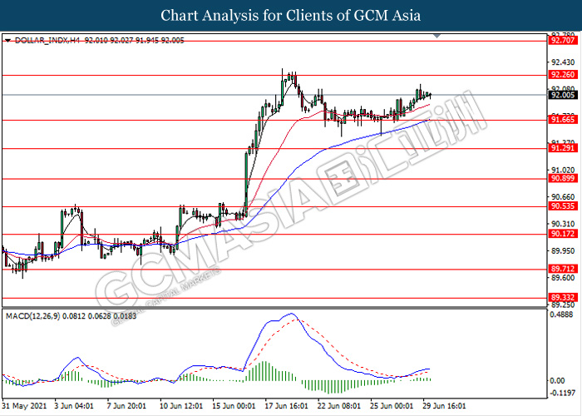Click the black triangle beside DOLLAR_INDX,H1

(7, 41)
